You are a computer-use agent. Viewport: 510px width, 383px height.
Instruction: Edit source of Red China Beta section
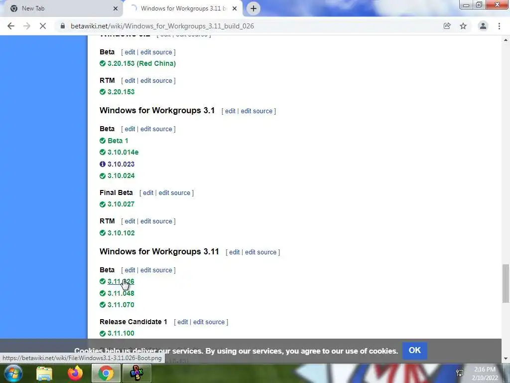coord(156,52)
